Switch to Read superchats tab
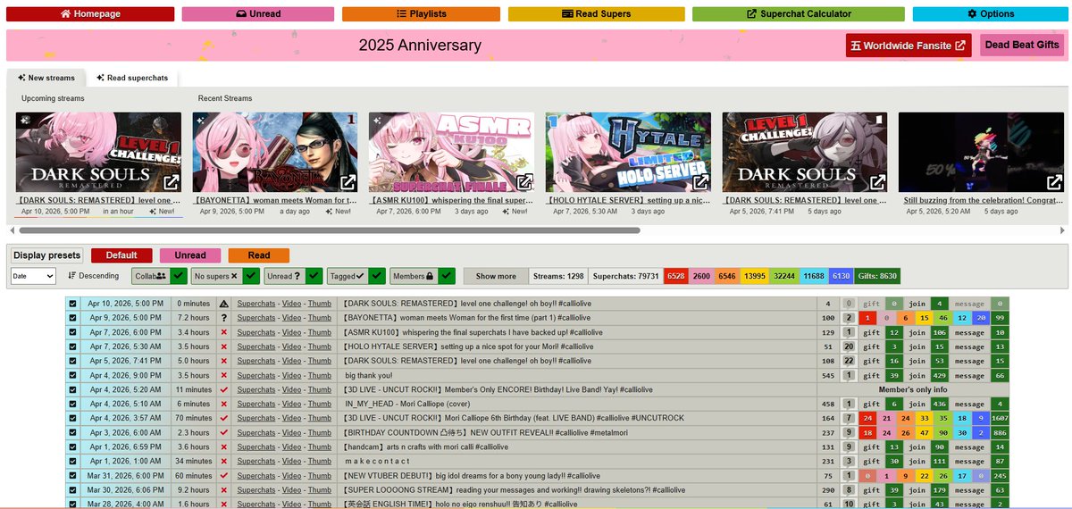Screen dimensions: 1072x509 (132, 78)
